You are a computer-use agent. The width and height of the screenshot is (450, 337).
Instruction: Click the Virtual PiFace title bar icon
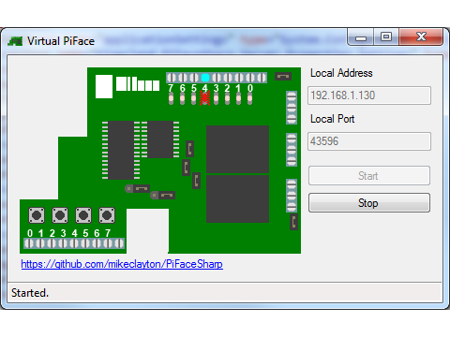(15, 41)
